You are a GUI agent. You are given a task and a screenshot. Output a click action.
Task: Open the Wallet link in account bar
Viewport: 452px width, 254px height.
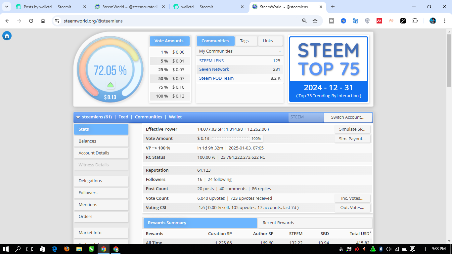coord(175,117)
